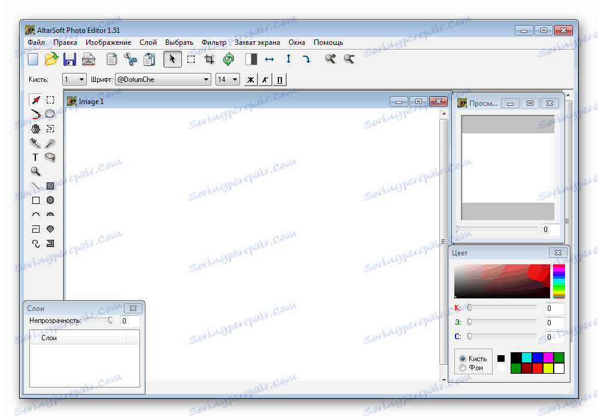Select the Кисть radio button in Цвет panel
Screen dimensions: 598x418
point(463,359)
